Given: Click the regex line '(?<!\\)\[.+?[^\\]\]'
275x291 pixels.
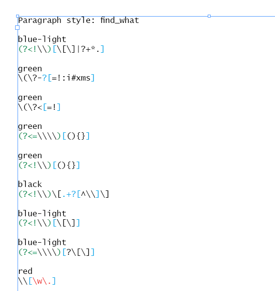Looking at the screenshot, I should pos(63,194).
